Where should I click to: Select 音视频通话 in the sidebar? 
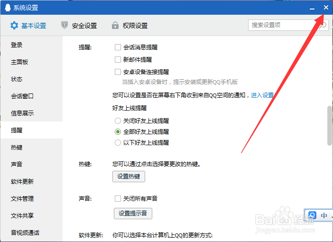point(31,233)
